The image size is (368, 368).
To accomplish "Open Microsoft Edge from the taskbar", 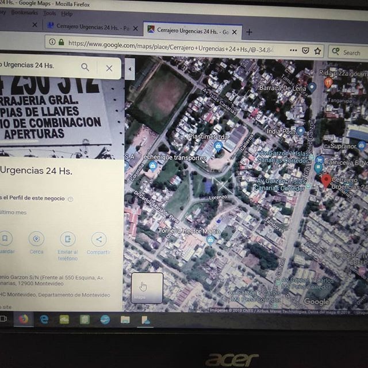I will click(x=44, y=319).
